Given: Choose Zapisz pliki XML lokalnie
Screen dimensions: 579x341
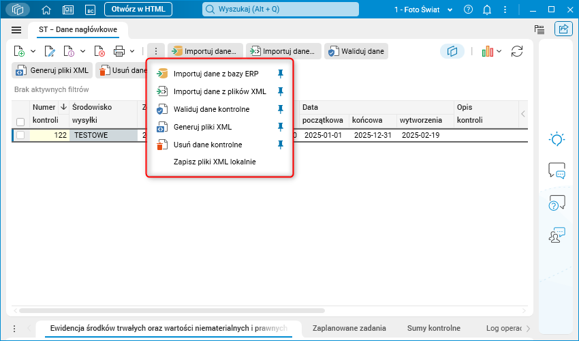Looking at the screenshot, I should point(220,162).
